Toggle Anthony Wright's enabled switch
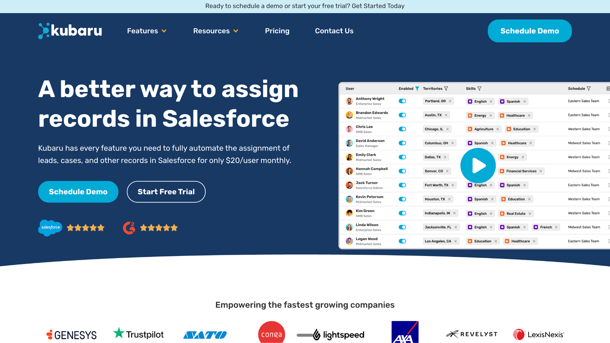This screenshot has height=343, width=610. [x=402, y=101]
